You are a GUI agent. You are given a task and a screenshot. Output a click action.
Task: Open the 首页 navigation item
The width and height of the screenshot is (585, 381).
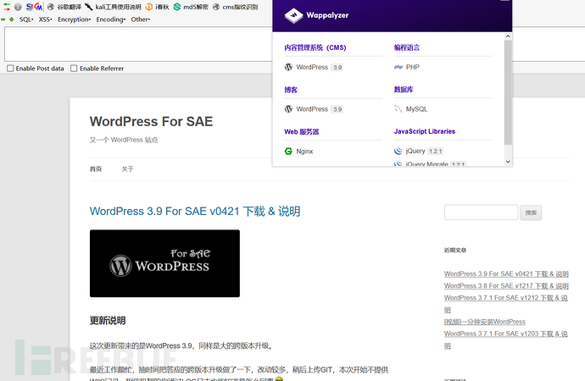(x=96, y=169)
